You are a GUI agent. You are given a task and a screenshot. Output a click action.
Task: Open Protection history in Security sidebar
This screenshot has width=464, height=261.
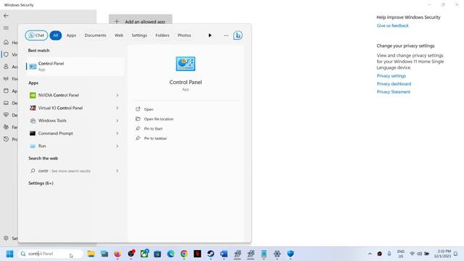pos(9,139)
